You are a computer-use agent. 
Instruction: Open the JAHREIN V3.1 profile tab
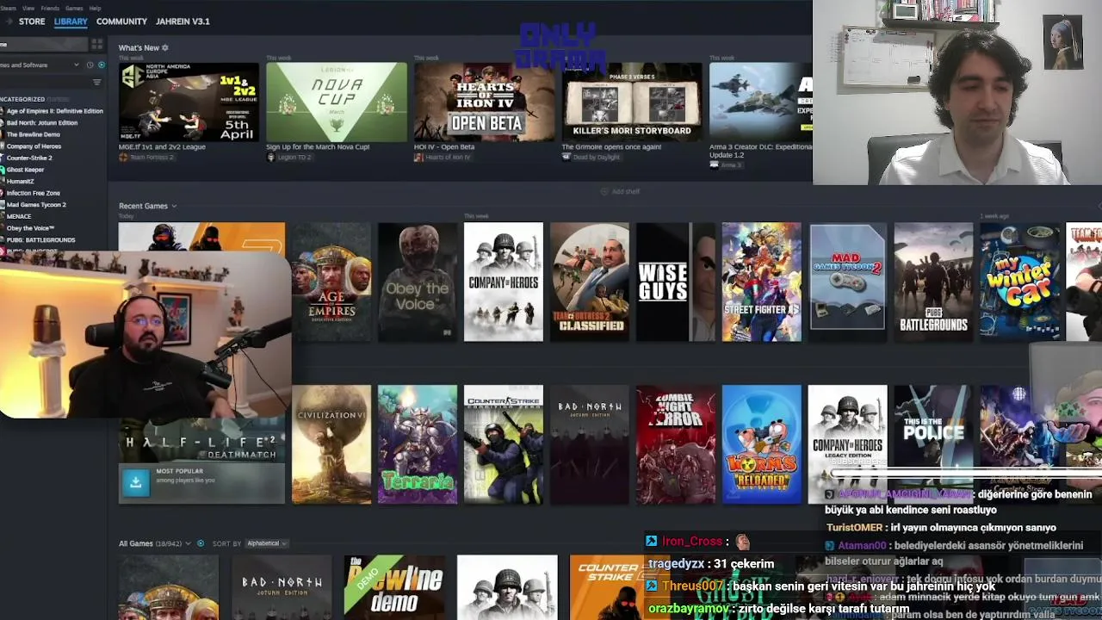[x=183, y=22]
